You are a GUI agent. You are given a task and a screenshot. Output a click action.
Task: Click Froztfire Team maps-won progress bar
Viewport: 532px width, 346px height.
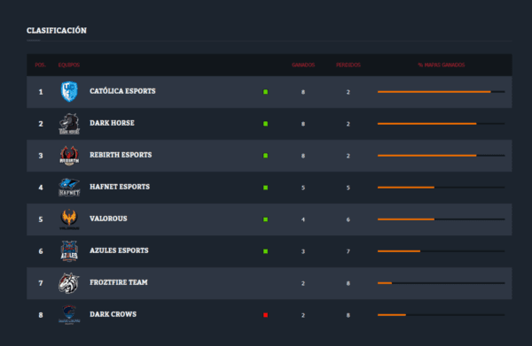[x=441, y=283]
